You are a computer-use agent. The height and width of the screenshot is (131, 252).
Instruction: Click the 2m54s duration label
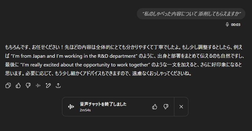pyautogui.click(x=85, y=110)
